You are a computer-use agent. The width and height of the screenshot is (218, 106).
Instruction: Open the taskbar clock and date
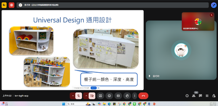(212, 104)
